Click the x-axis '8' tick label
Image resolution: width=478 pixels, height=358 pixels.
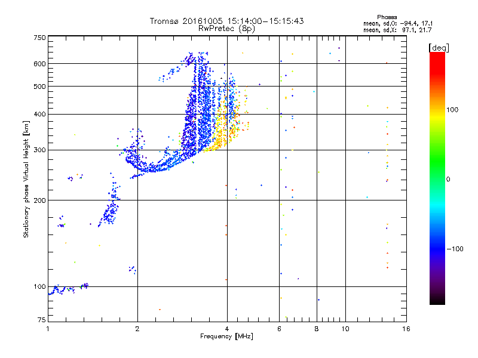317,329
